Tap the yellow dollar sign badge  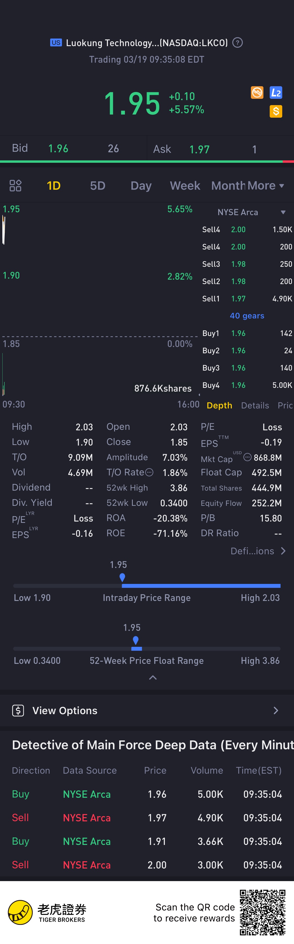point(276,111)
